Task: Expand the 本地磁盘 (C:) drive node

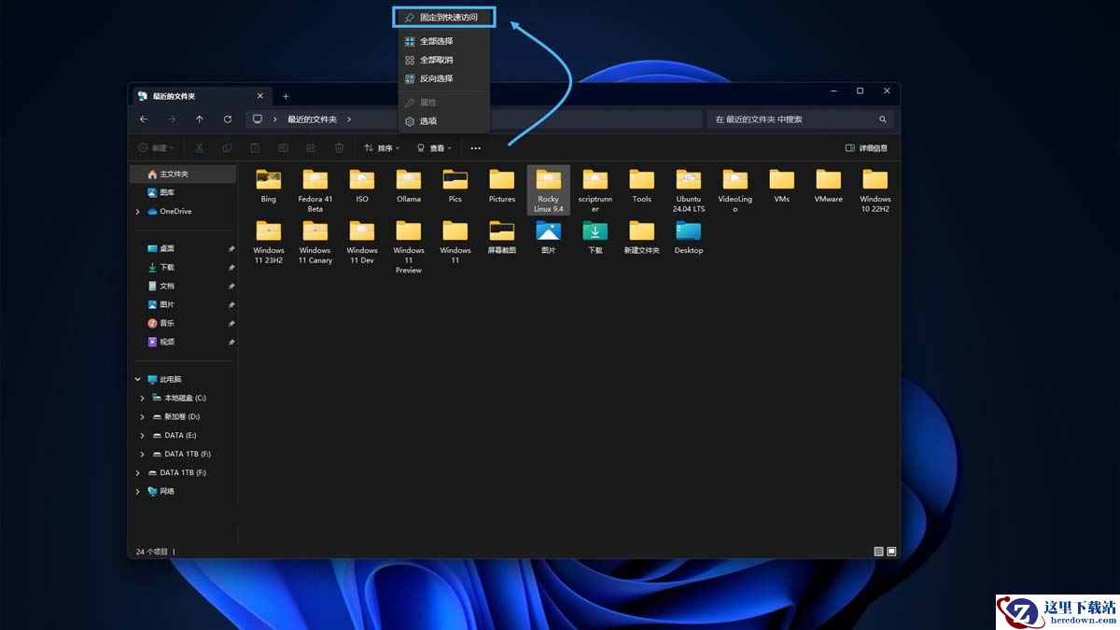Action: (x=143, y=398)
